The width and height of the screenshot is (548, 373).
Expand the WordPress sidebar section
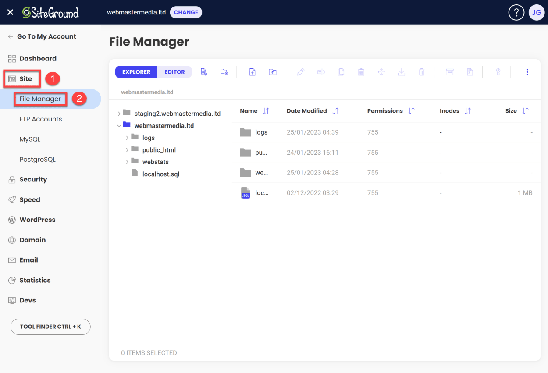coord(32,220)
